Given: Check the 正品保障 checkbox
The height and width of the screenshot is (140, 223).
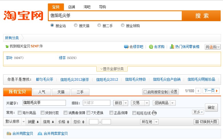Looking at the screenshot, I should click(x=111, y=113).
